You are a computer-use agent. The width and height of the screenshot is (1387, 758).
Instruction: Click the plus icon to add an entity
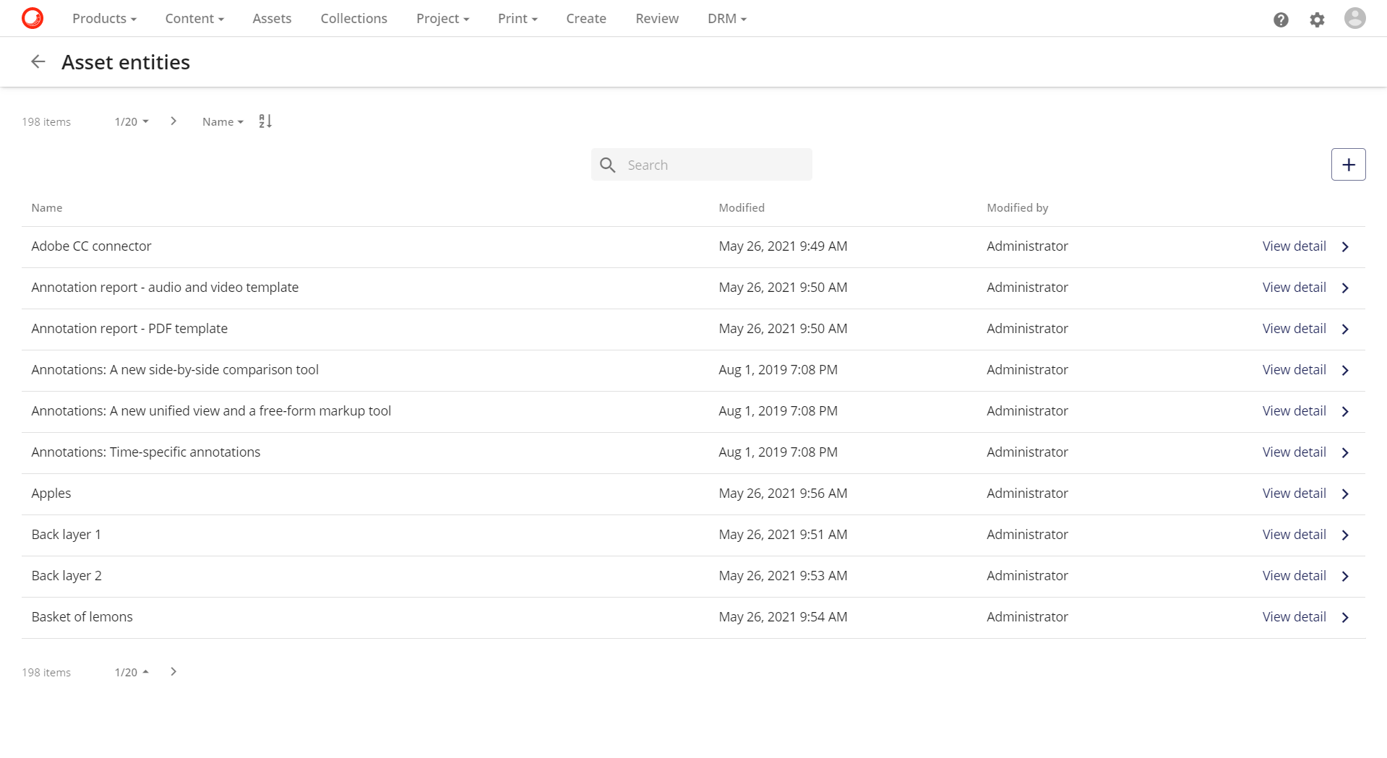[x=1348, y=164]
